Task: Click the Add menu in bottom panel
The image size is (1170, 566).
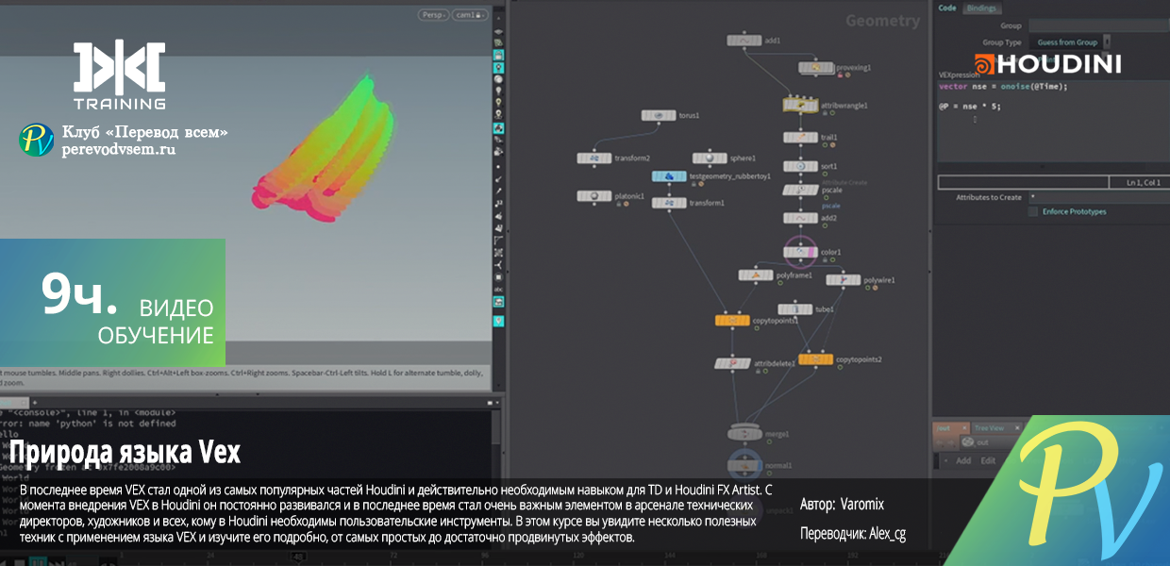Action: [x=963, y=460]
